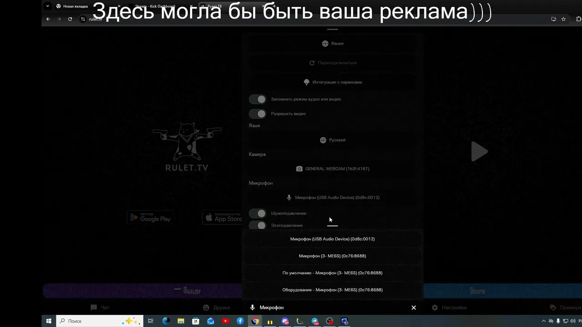Open the volume tray icon
This screenshot has height=327, width=582.
point(572,321)
